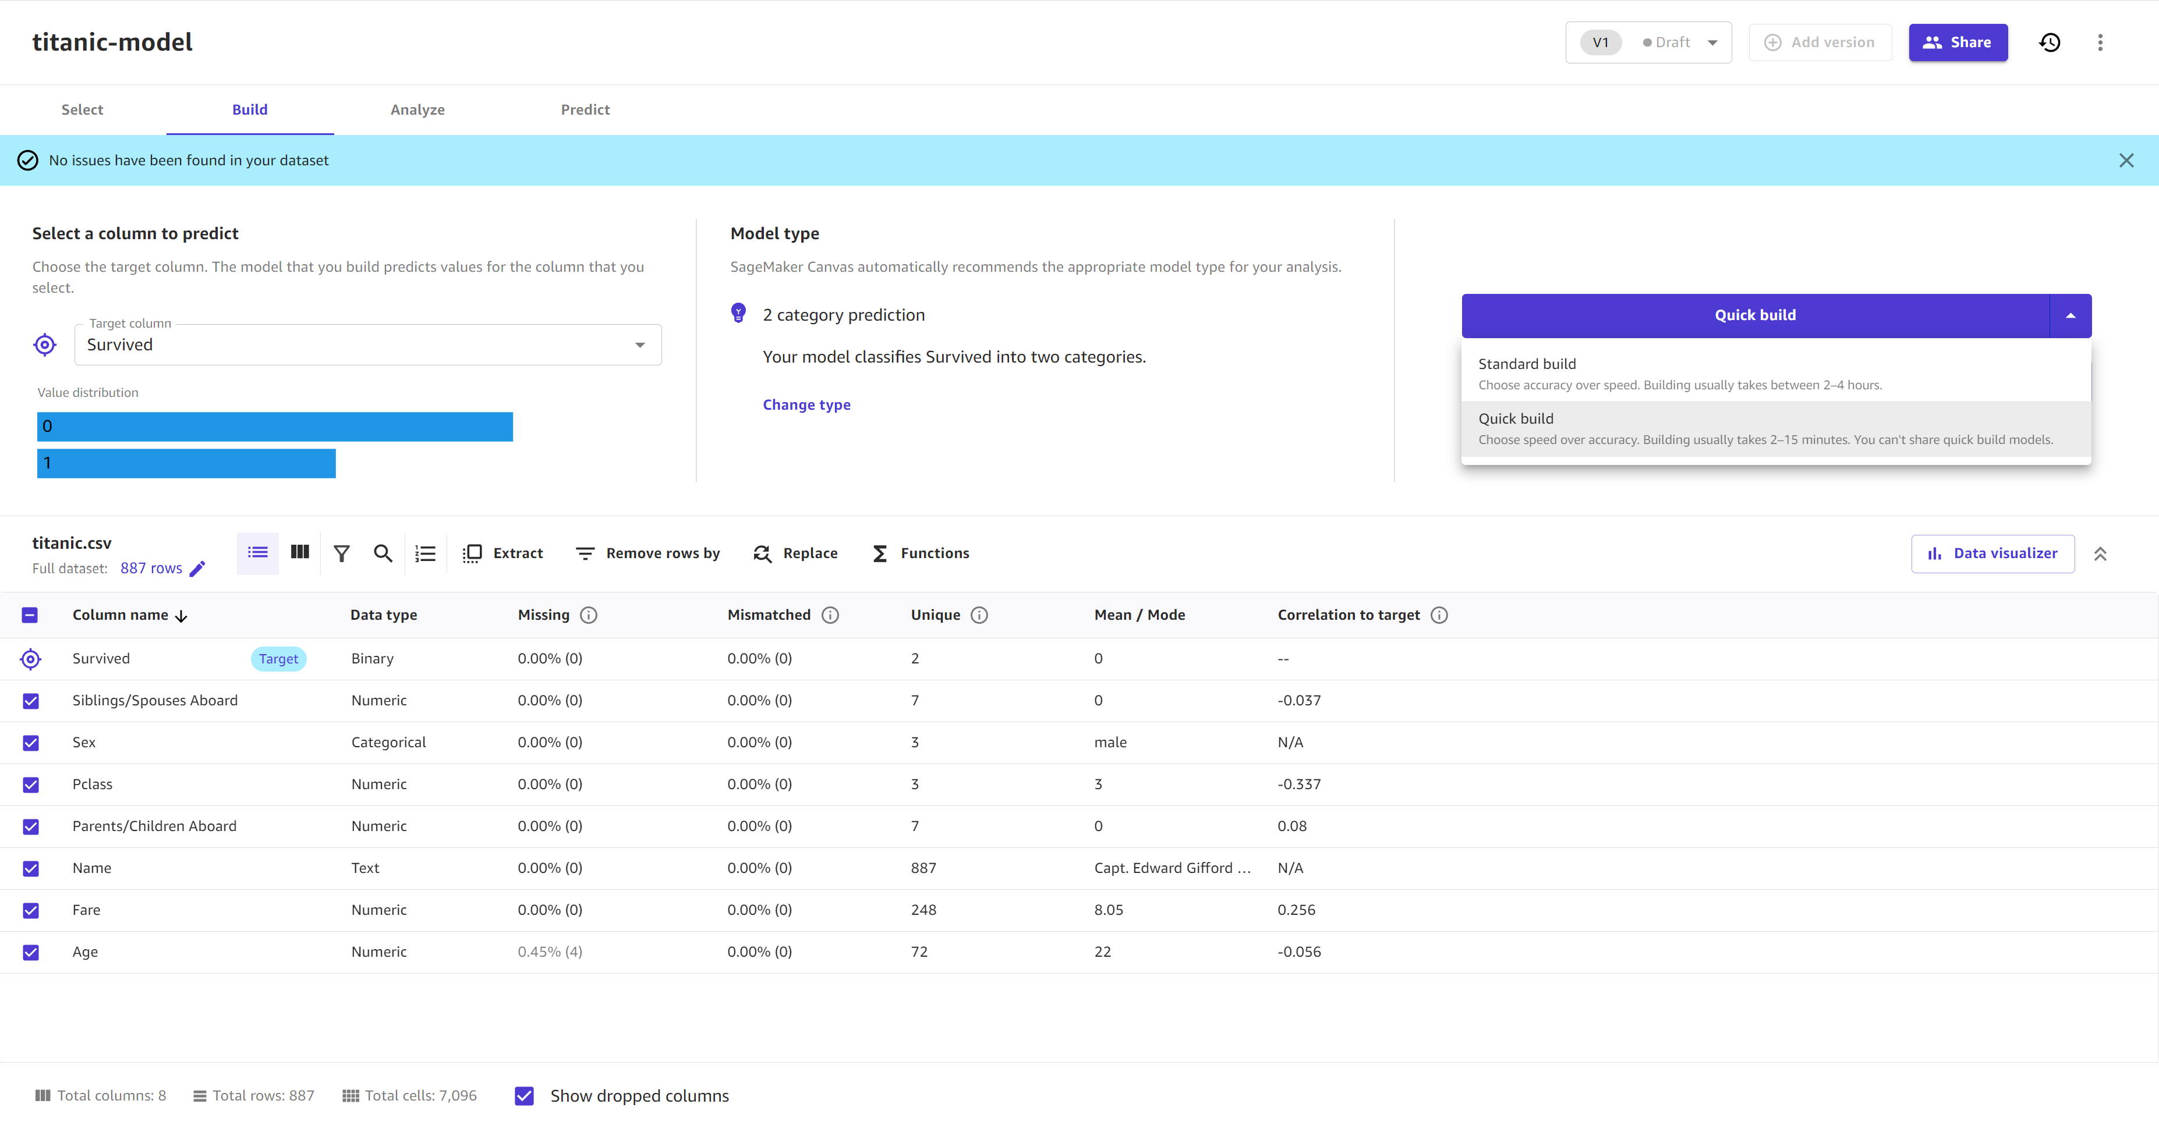Open the Data visualizer panel
This screenshot has height=1129, width=2159.
pos(1992,552)
